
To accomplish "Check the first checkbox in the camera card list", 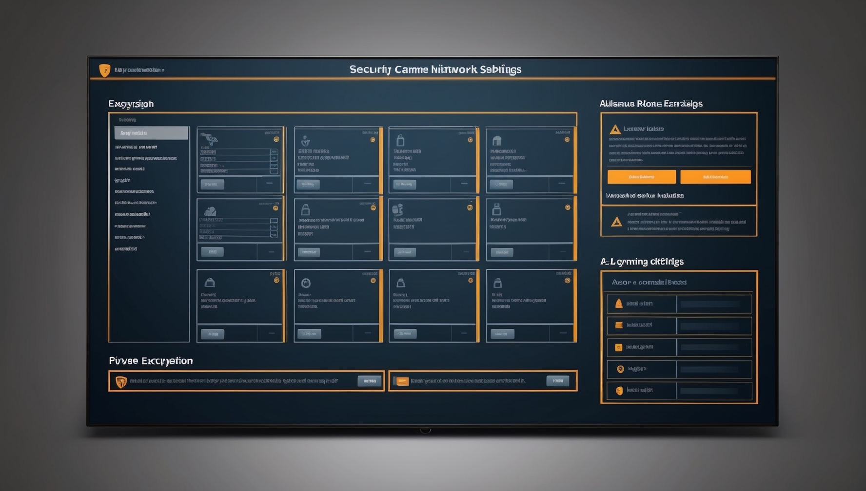I will [274, 152].
